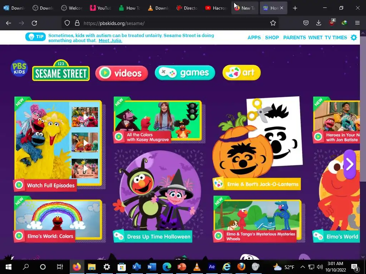Play second small episode thumbnail in Full Episodes card
Viewport: 366px width, 274px height.
[85, 142]
